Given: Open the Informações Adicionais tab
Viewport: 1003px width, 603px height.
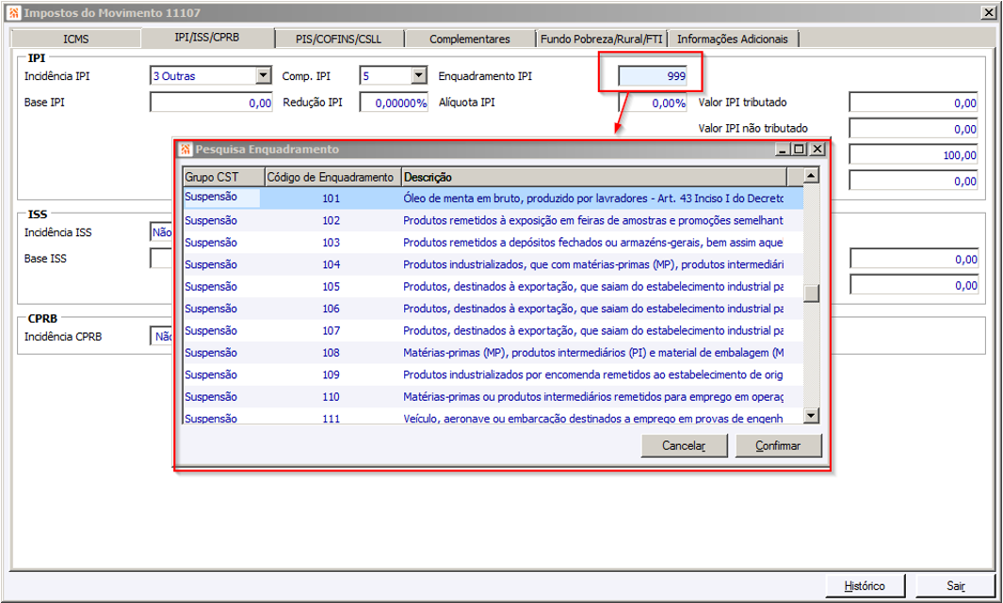Looking at the screenshot, I should pos(733,39).
